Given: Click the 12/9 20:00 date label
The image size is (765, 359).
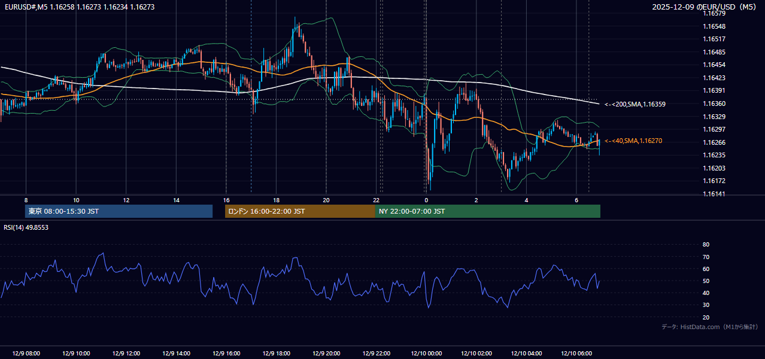Looking at the screenshot, I should [326, 354].
